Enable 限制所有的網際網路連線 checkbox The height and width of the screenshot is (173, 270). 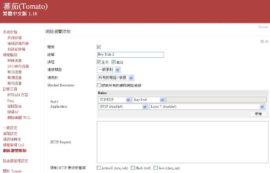99,85
